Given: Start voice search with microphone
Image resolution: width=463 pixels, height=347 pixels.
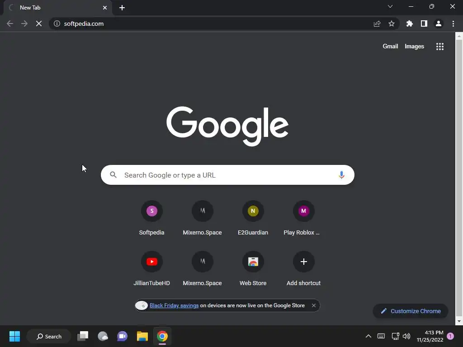Looking at the screenshot, I should click(x=341, y=175).
